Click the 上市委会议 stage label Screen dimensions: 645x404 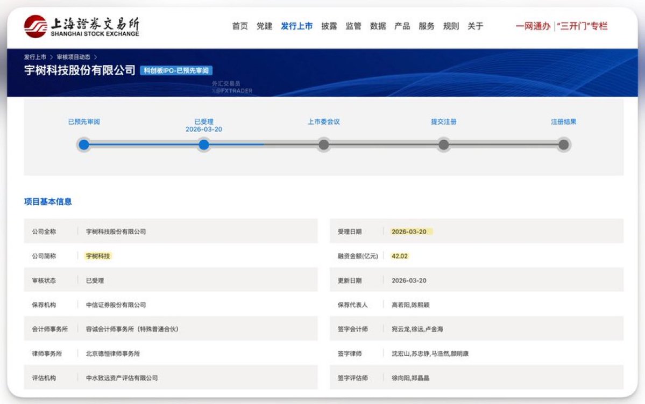click(324, 121)
